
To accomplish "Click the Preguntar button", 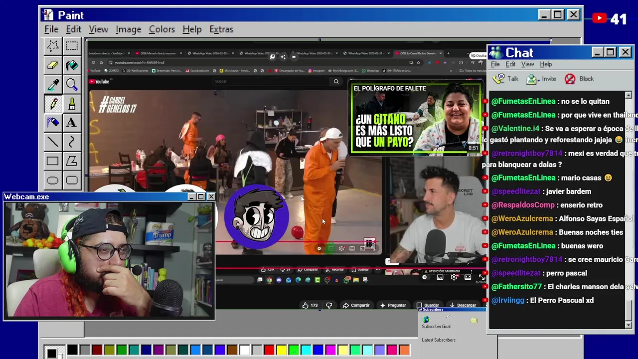I will click(393, 305).
